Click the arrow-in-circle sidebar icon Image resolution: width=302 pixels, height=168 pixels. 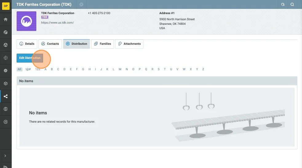6,122
